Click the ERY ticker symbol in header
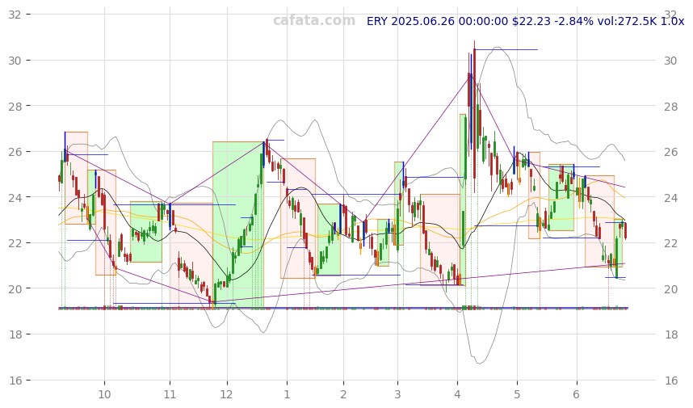Viewport: 693px width, 408px height. (377, 21)
